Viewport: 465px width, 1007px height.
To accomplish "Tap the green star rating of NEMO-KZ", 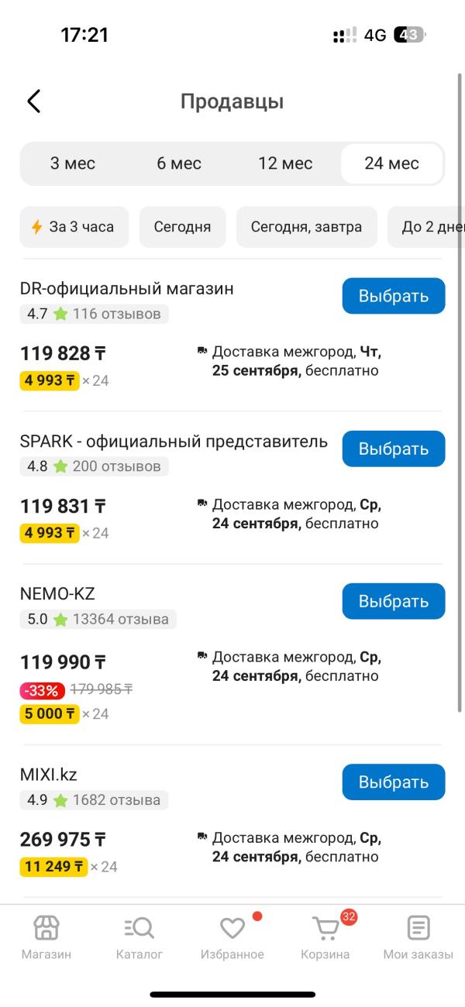I will click(60, 620).
